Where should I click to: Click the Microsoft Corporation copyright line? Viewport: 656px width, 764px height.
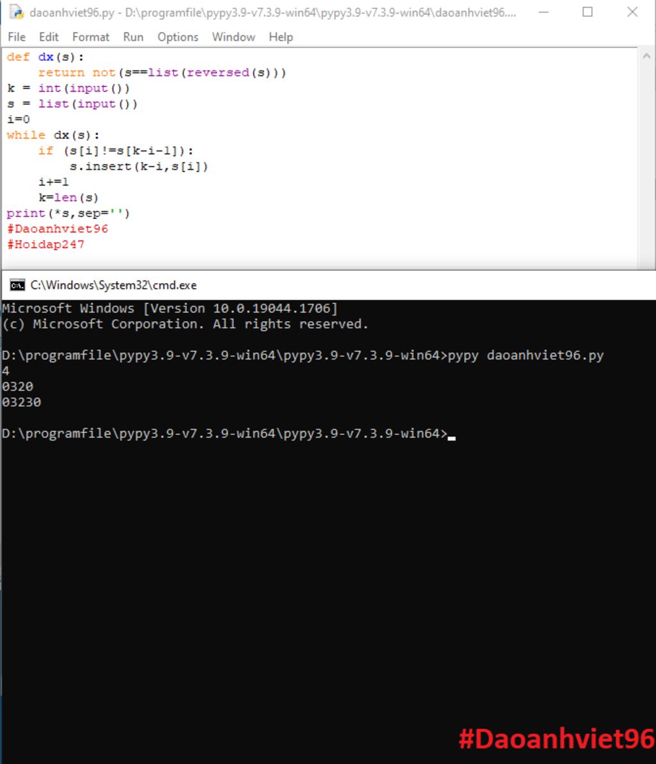tap(185, 324)
